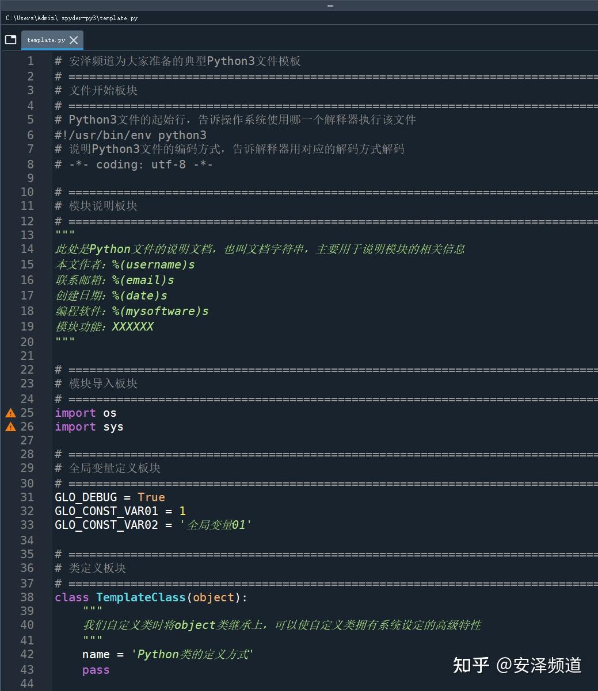Open the browse tabs icon
The width and height of the screenshot is (598, 691).
coord(10,40)
